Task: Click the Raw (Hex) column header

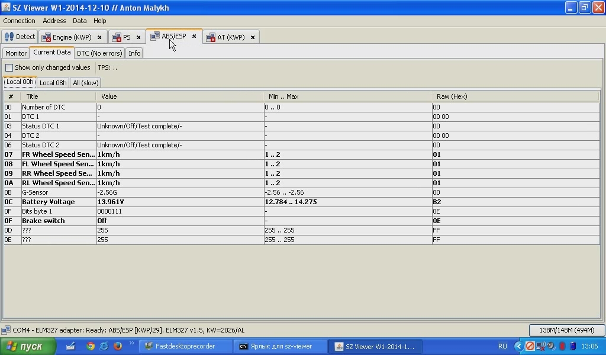Action: coord(452,96)
